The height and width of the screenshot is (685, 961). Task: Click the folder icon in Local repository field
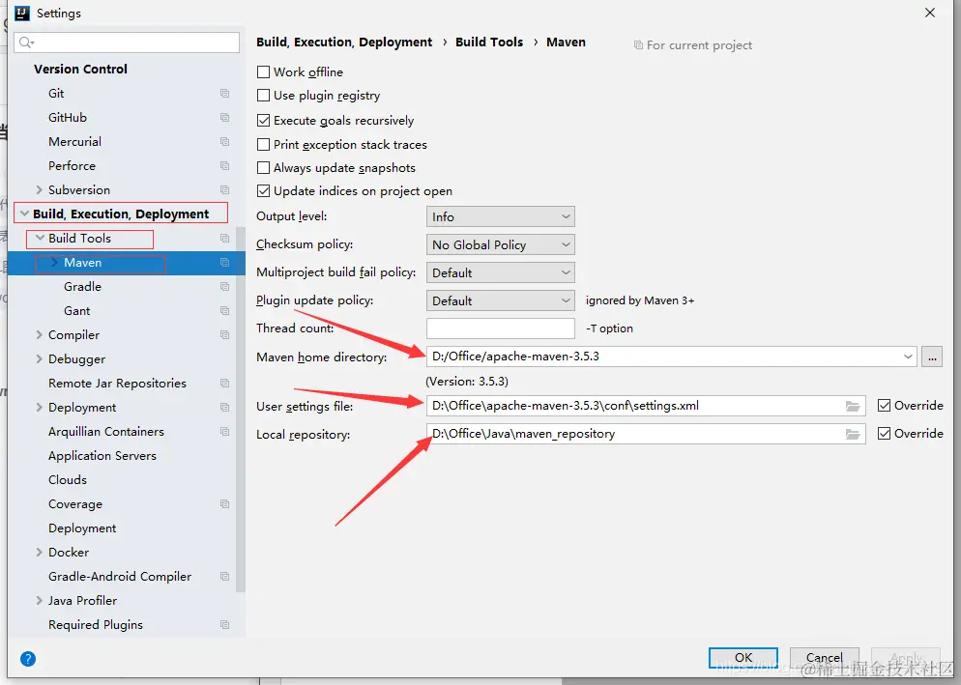tap(853, 435)
